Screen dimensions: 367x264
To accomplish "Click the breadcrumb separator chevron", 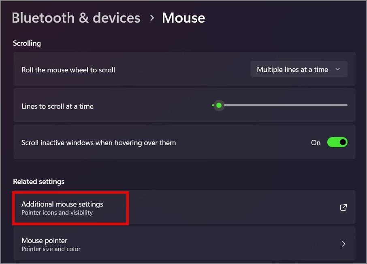I will click(152, 18).
